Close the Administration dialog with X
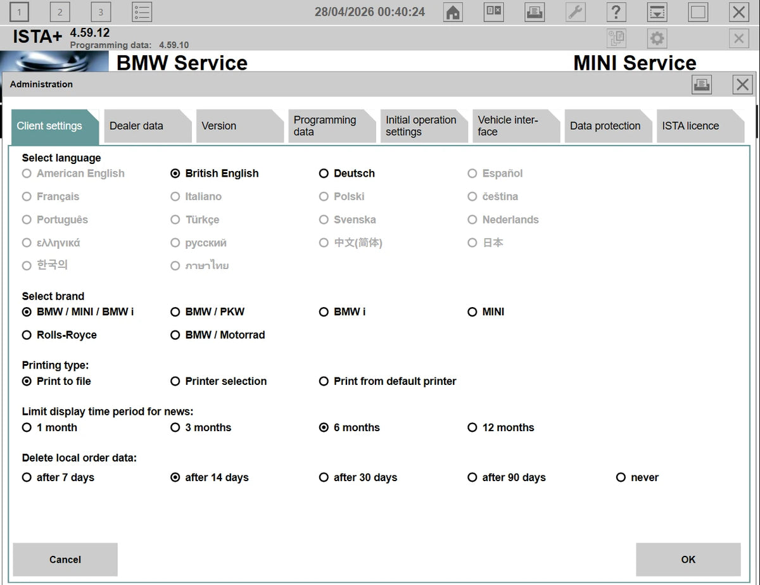The image size is (760, 585). coord(742,84)
